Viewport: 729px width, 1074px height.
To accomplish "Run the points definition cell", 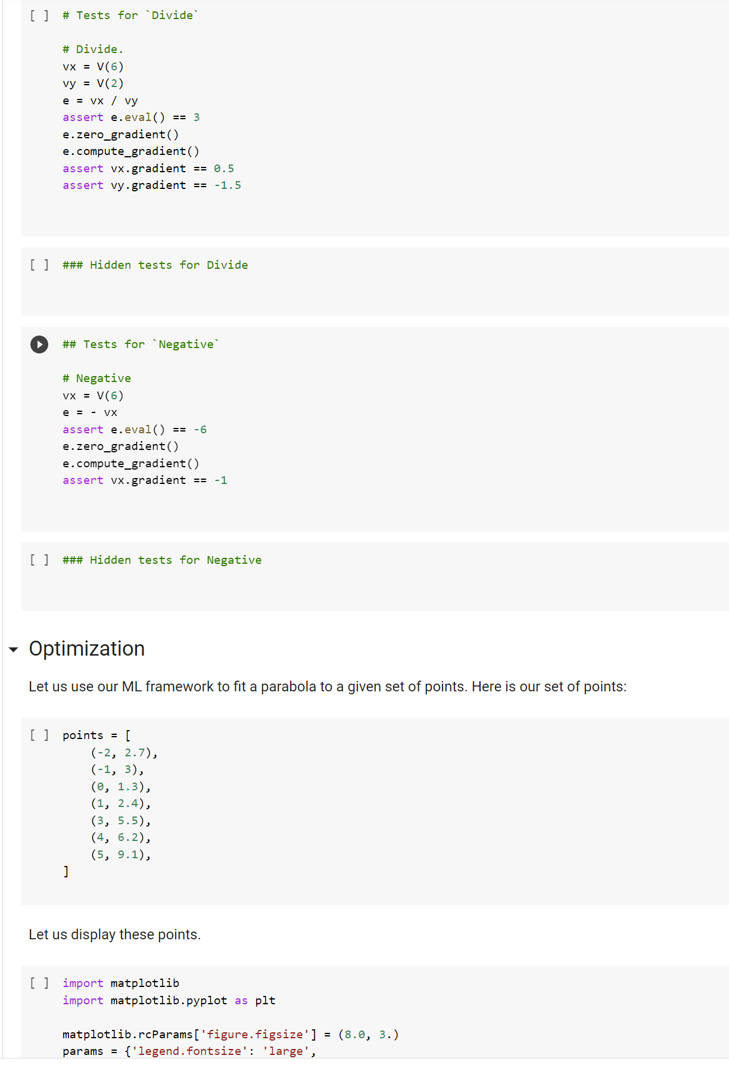I will click(39, 735).
